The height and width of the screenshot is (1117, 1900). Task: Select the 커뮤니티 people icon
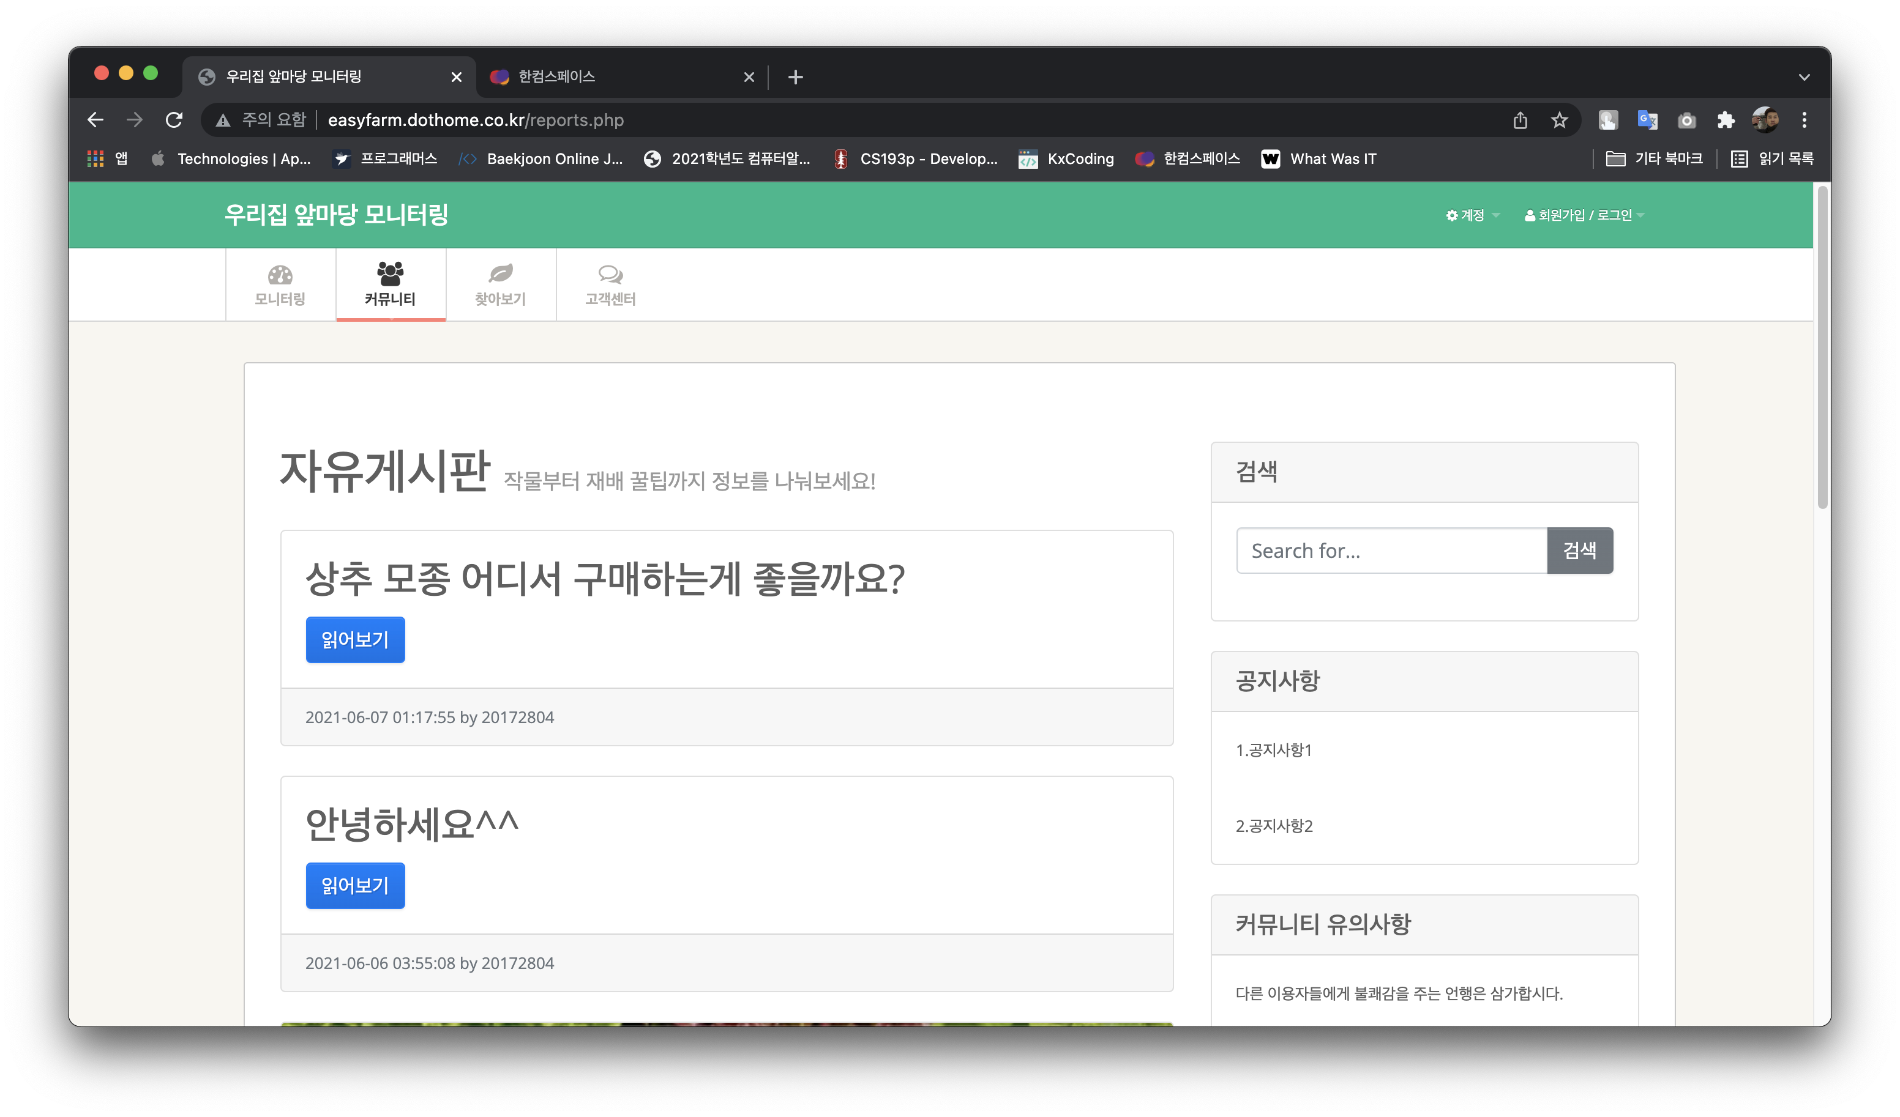(389, 273)
